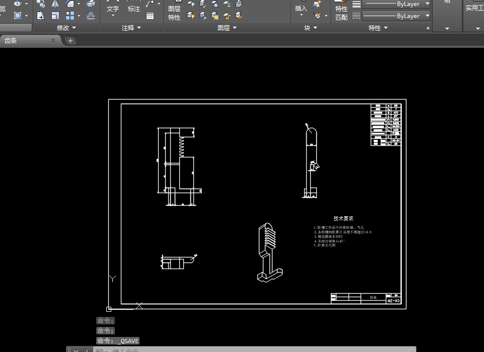Click the layer freeze icon

pos(215,4)
